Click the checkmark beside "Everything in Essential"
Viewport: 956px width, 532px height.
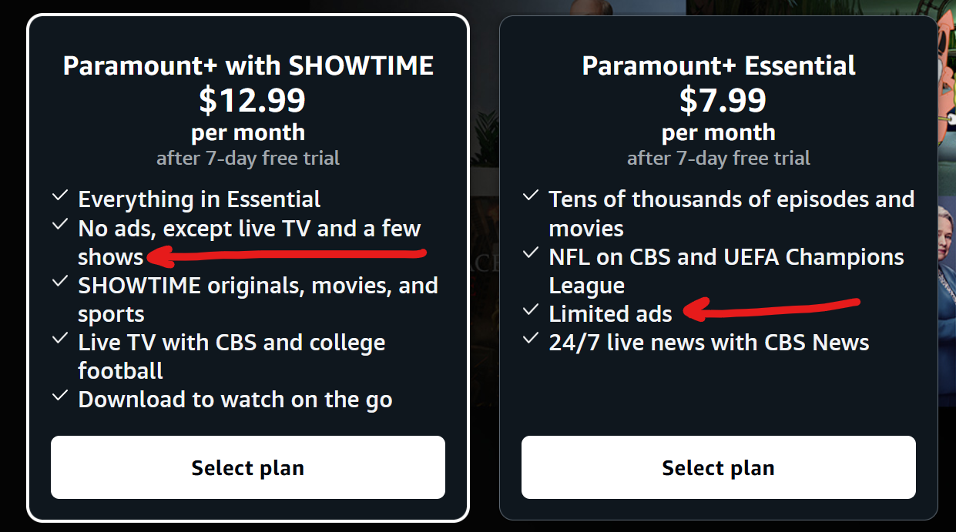pos(60,196)
